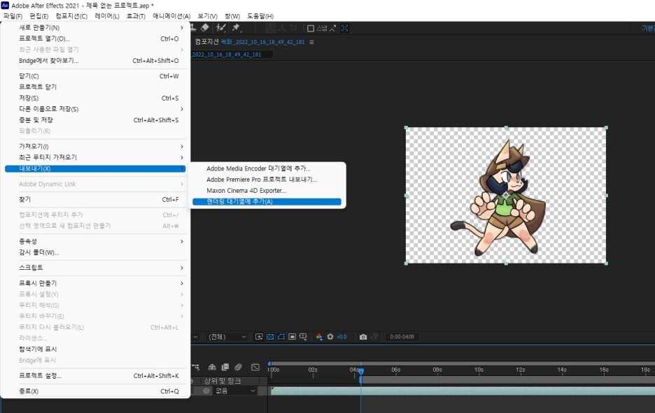655x413 pixels.
Task: Open the resolution dropdown showing (전체)
Action: 227,337
